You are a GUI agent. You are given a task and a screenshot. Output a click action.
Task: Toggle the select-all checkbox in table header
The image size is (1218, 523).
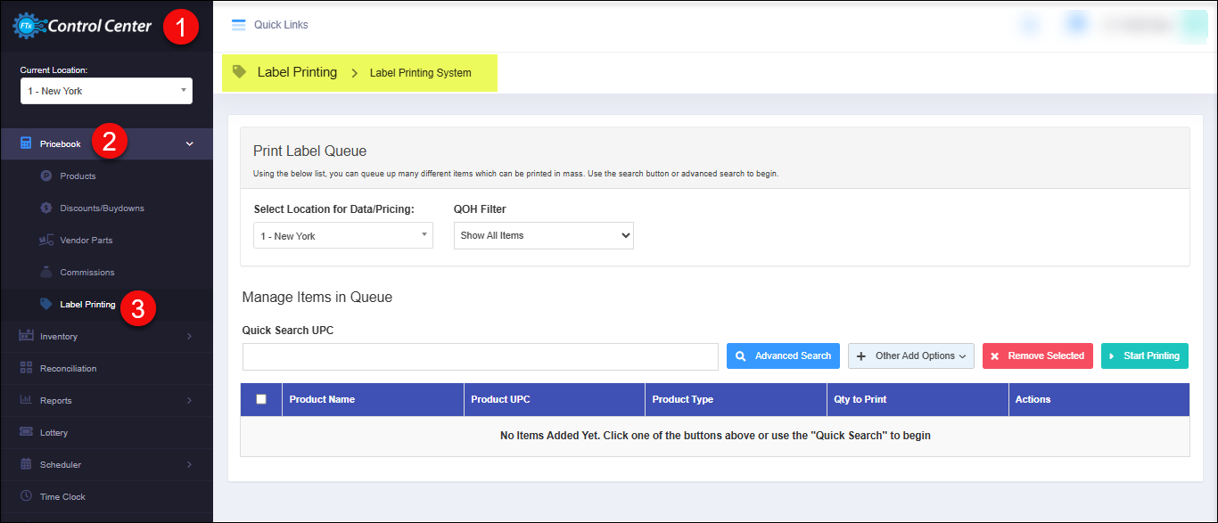click(261, 399)
